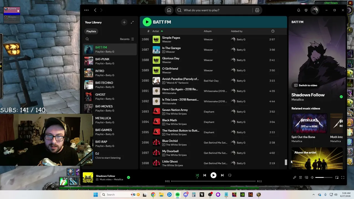The image size is (354, 199).
Task: Go back with the left arrow
Action: coord(95,10)
